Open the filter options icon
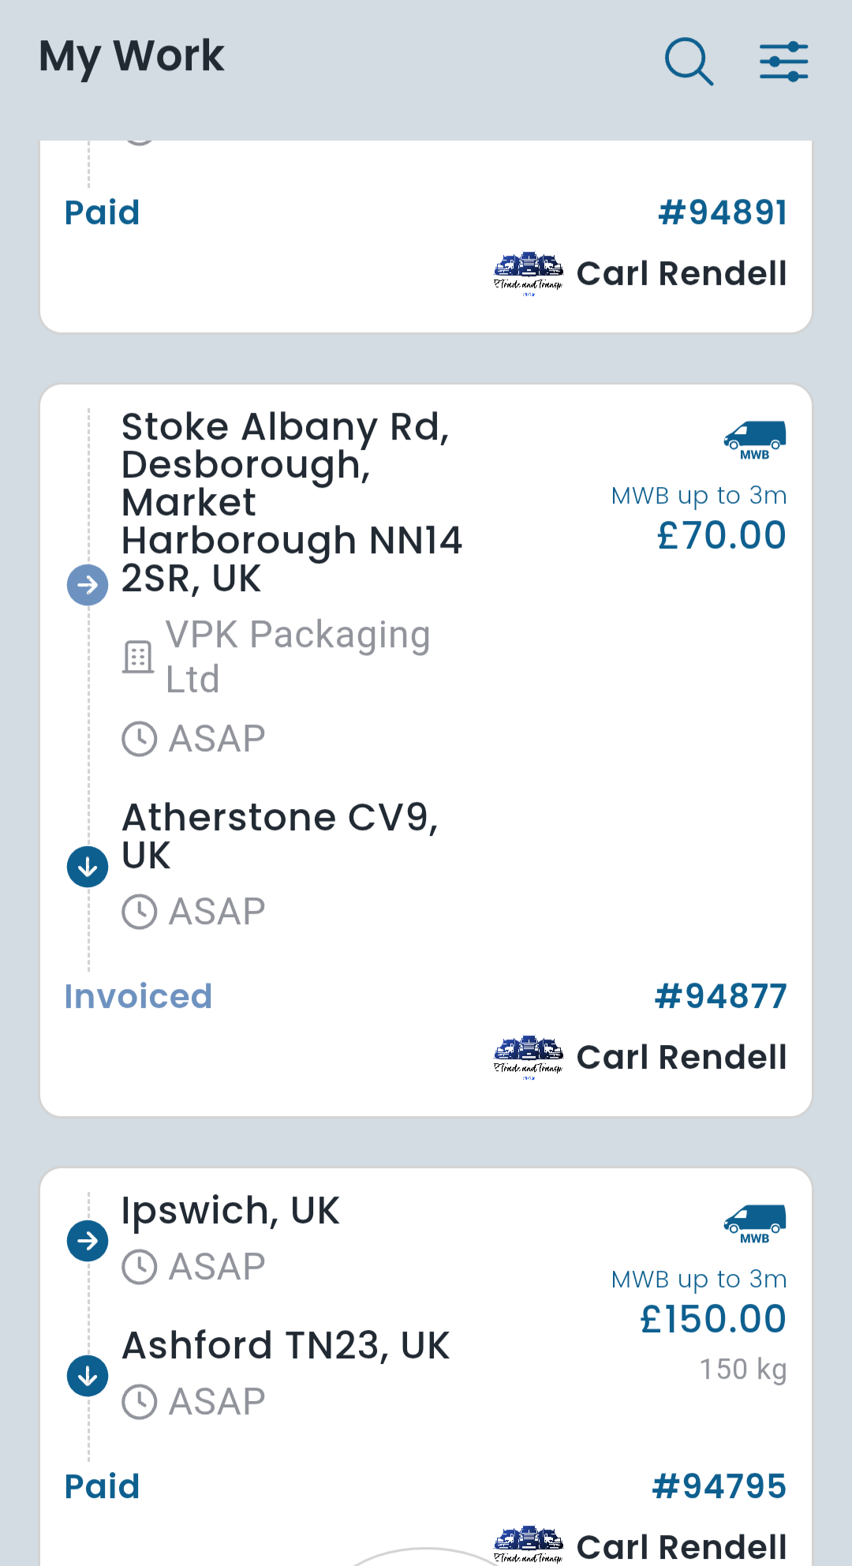Viewport: 852px width, 1566px height. 782,59
